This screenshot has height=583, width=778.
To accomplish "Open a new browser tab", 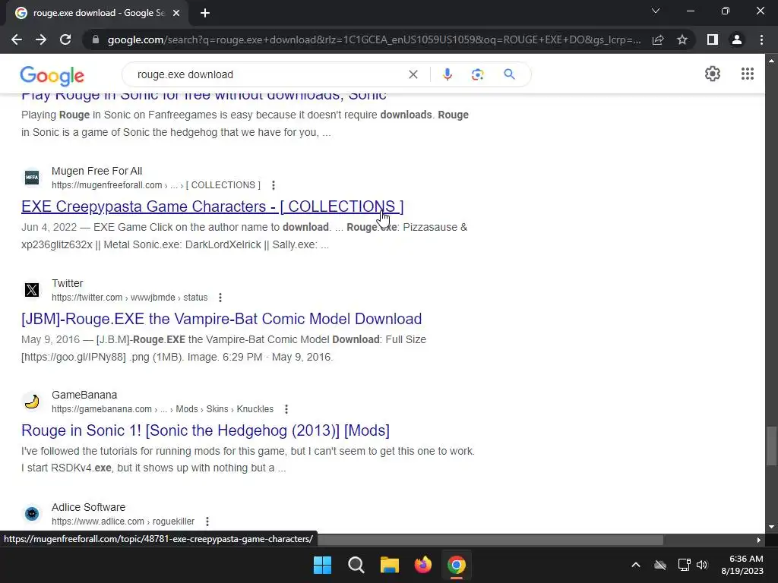I will click(205, 14).
